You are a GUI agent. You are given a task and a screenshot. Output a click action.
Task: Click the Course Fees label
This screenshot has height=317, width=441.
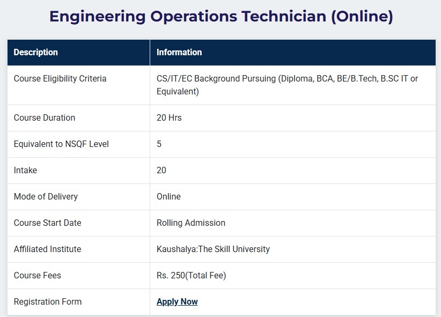pyautogui.click(x=38, y=275)
